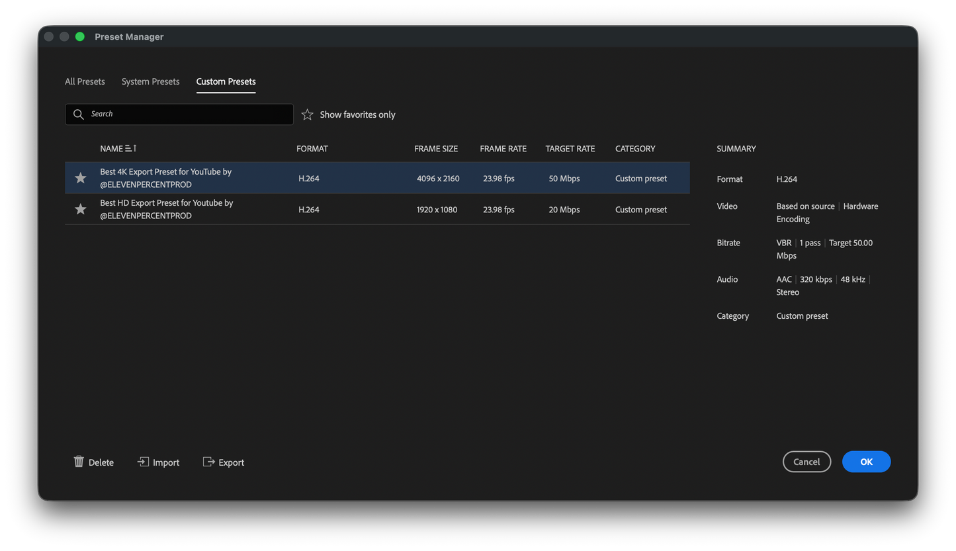Focus the preset Search field
This screenshot has height=551, width=956.
pos(179,114)
